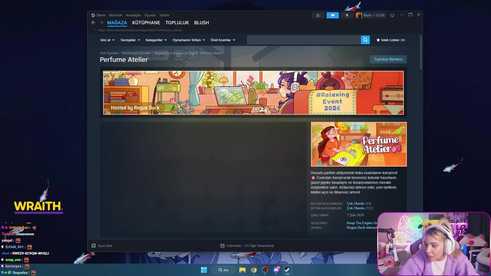This screenshot has width=491, height=276.
Task: Open the Steam menu
Action: (101, 15)
